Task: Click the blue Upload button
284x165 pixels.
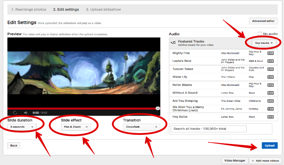Action: [269, 145]
